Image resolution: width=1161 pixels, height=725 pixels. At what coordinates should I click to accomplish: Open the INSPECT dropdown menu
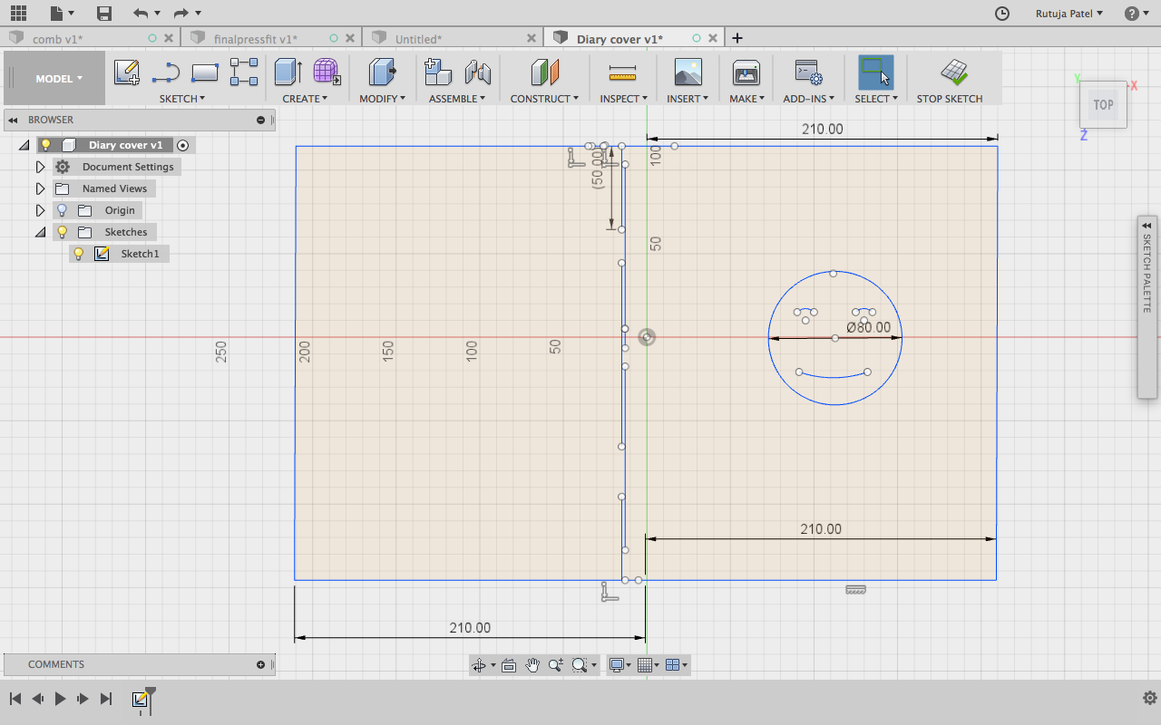(624, 99)
